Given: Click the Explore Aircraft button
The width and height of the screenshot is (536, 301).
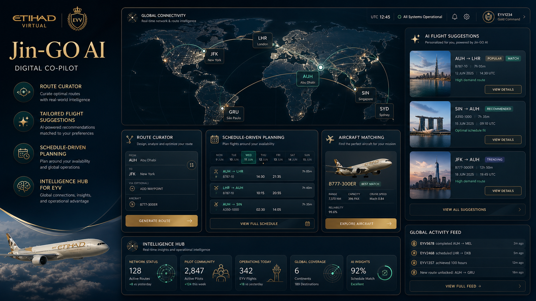Looking at the screenshot, I should point(361,224).
